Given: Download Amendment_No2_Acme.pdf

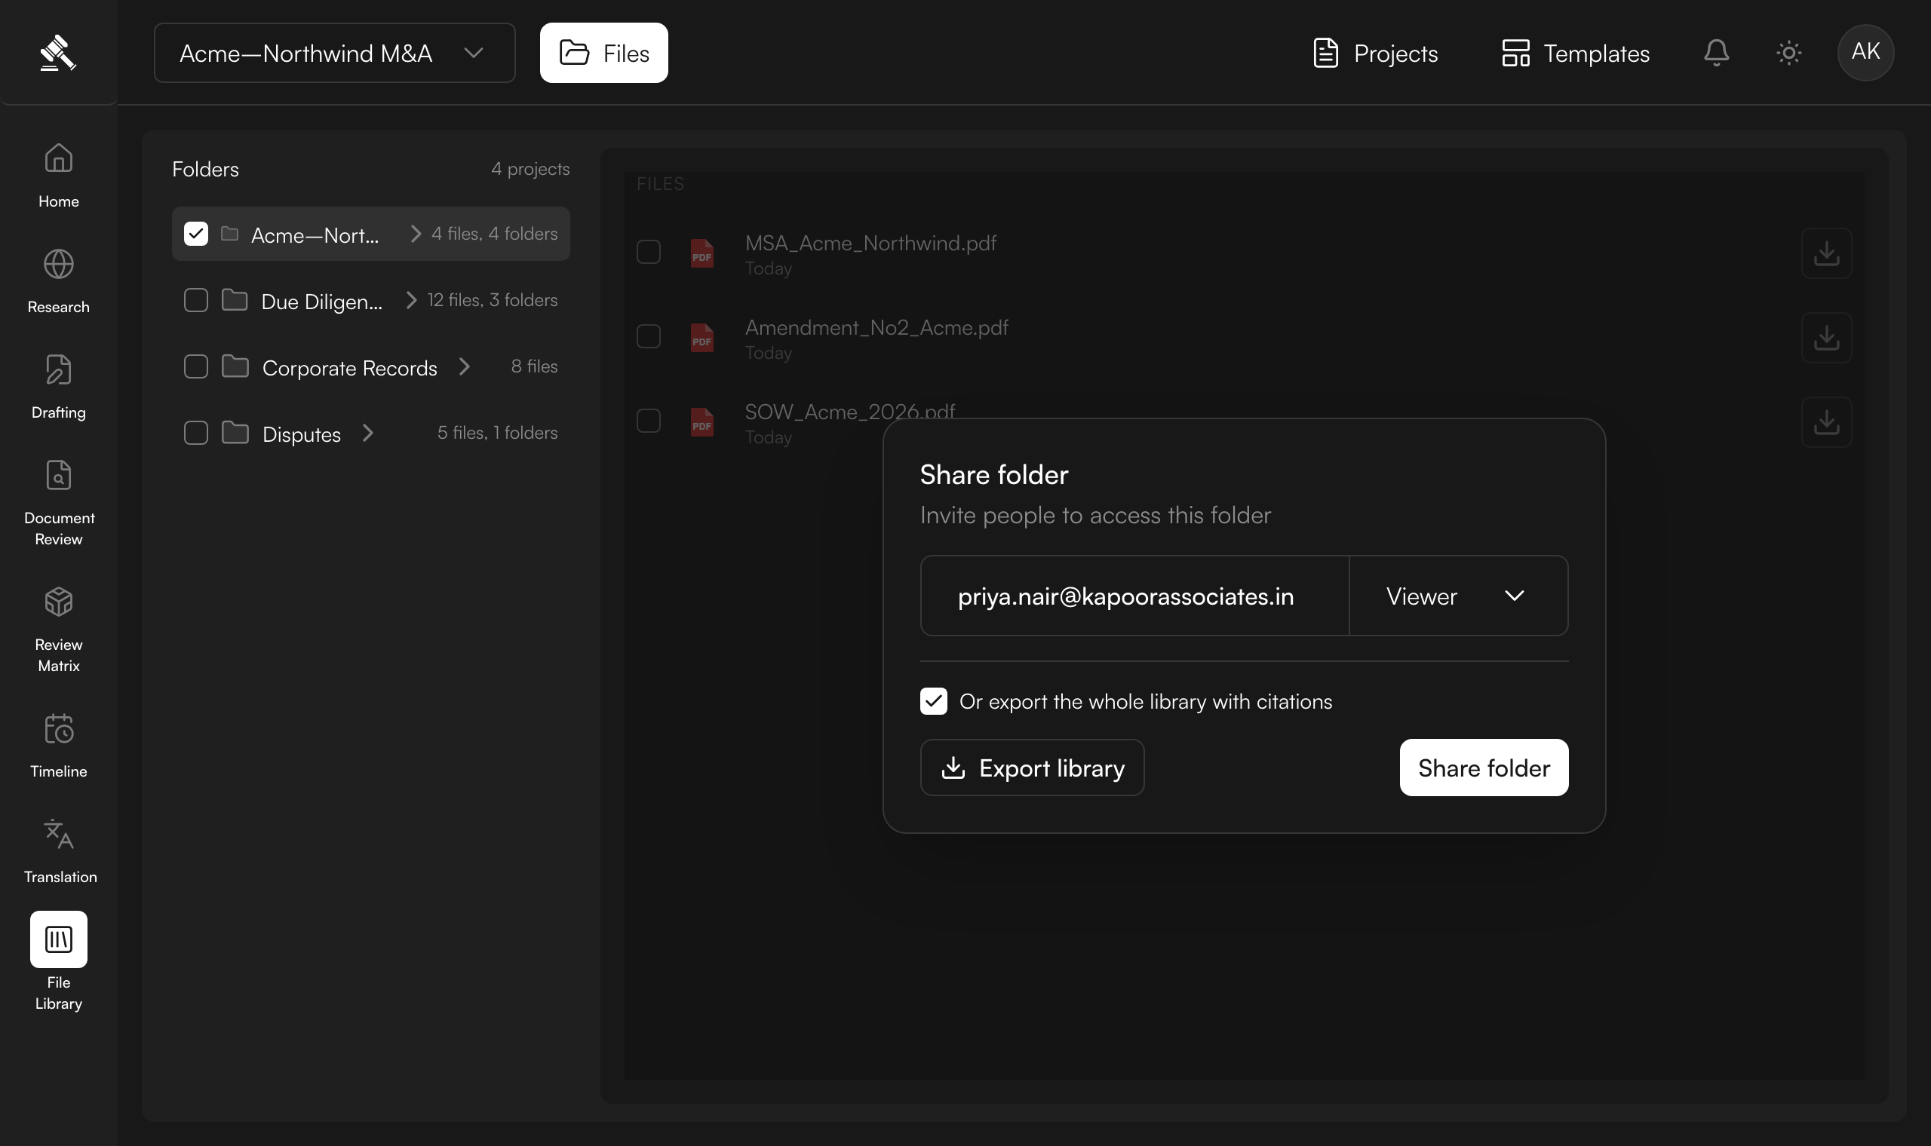Looking at the screenshot, I should point(1826,338).
